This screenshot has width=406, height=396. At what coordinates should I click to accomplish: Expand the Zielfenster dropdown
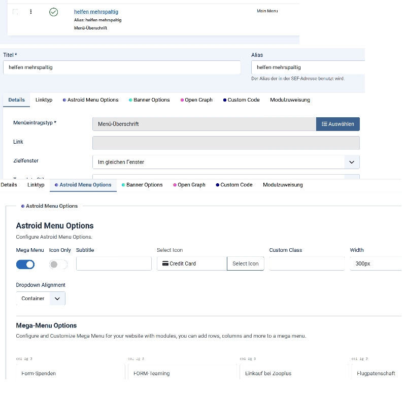351,162
